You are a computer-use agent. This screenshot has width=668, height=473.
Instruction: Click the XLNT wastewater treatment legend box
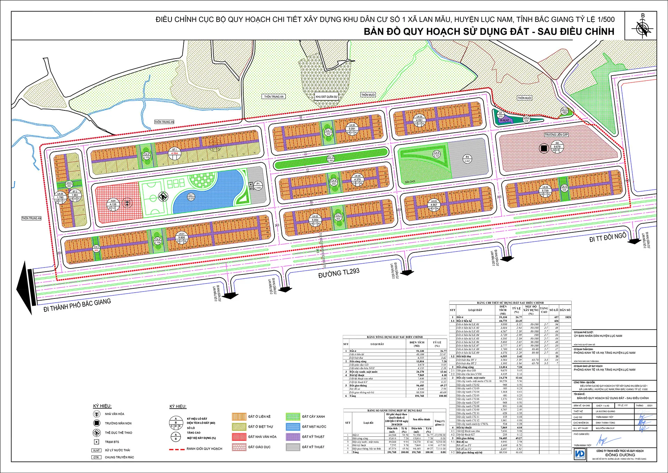click(96, 450)
